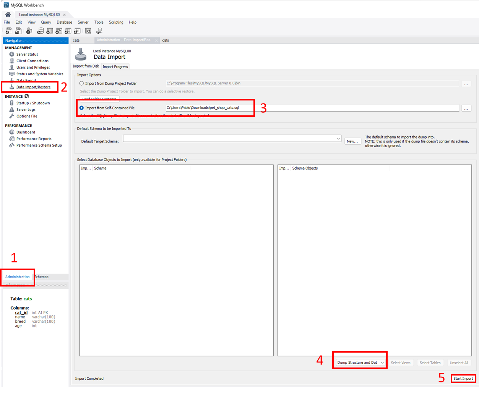The height and width of the screenshot is (395, 479).
Task: Create a new stored procedure toolbar icon
Action: (x=68, y=31)
